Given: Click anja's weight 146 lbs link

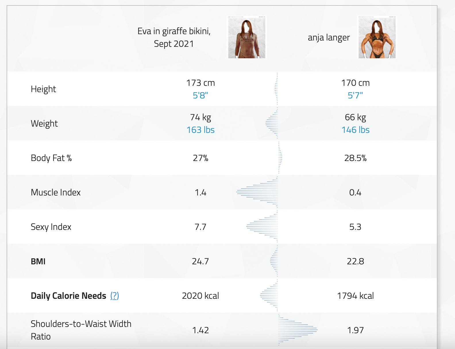Looking at the screenshot, I should 355,130.
